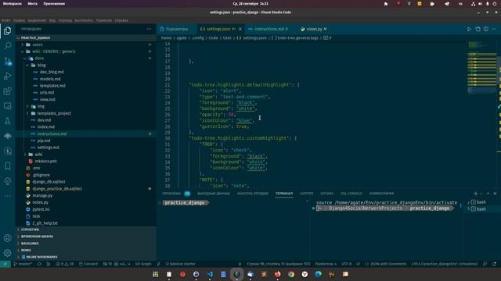
Task: Open the Проблемы problems panel tab
Action: [171, 194]
